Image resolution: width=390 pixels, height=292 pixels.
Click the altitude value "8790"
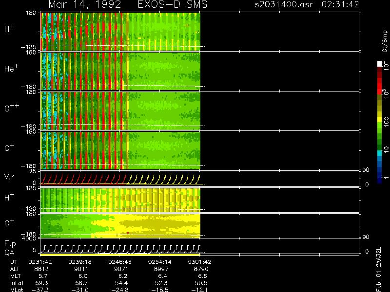(x=201, y=269)
